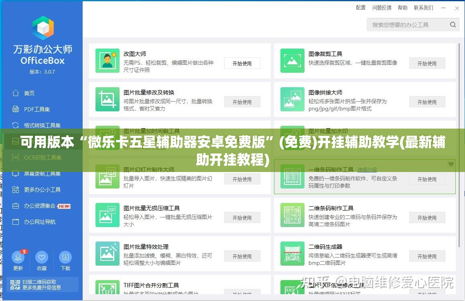465x301 pixels.
Task: Click 开始使用 for 图片批量特效处理
Action: click(242, 256)
